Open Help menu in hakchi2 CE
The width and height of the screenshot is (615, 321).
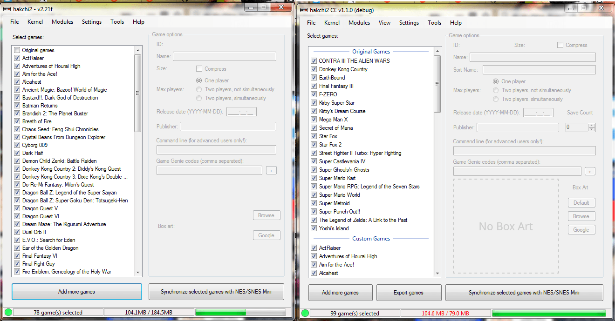456,23
